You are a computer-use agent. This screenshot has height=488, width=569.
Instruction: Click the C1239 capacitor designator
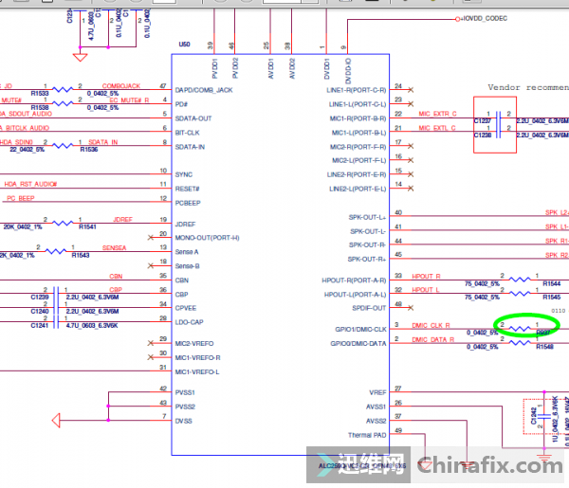[x=40, y=298]
